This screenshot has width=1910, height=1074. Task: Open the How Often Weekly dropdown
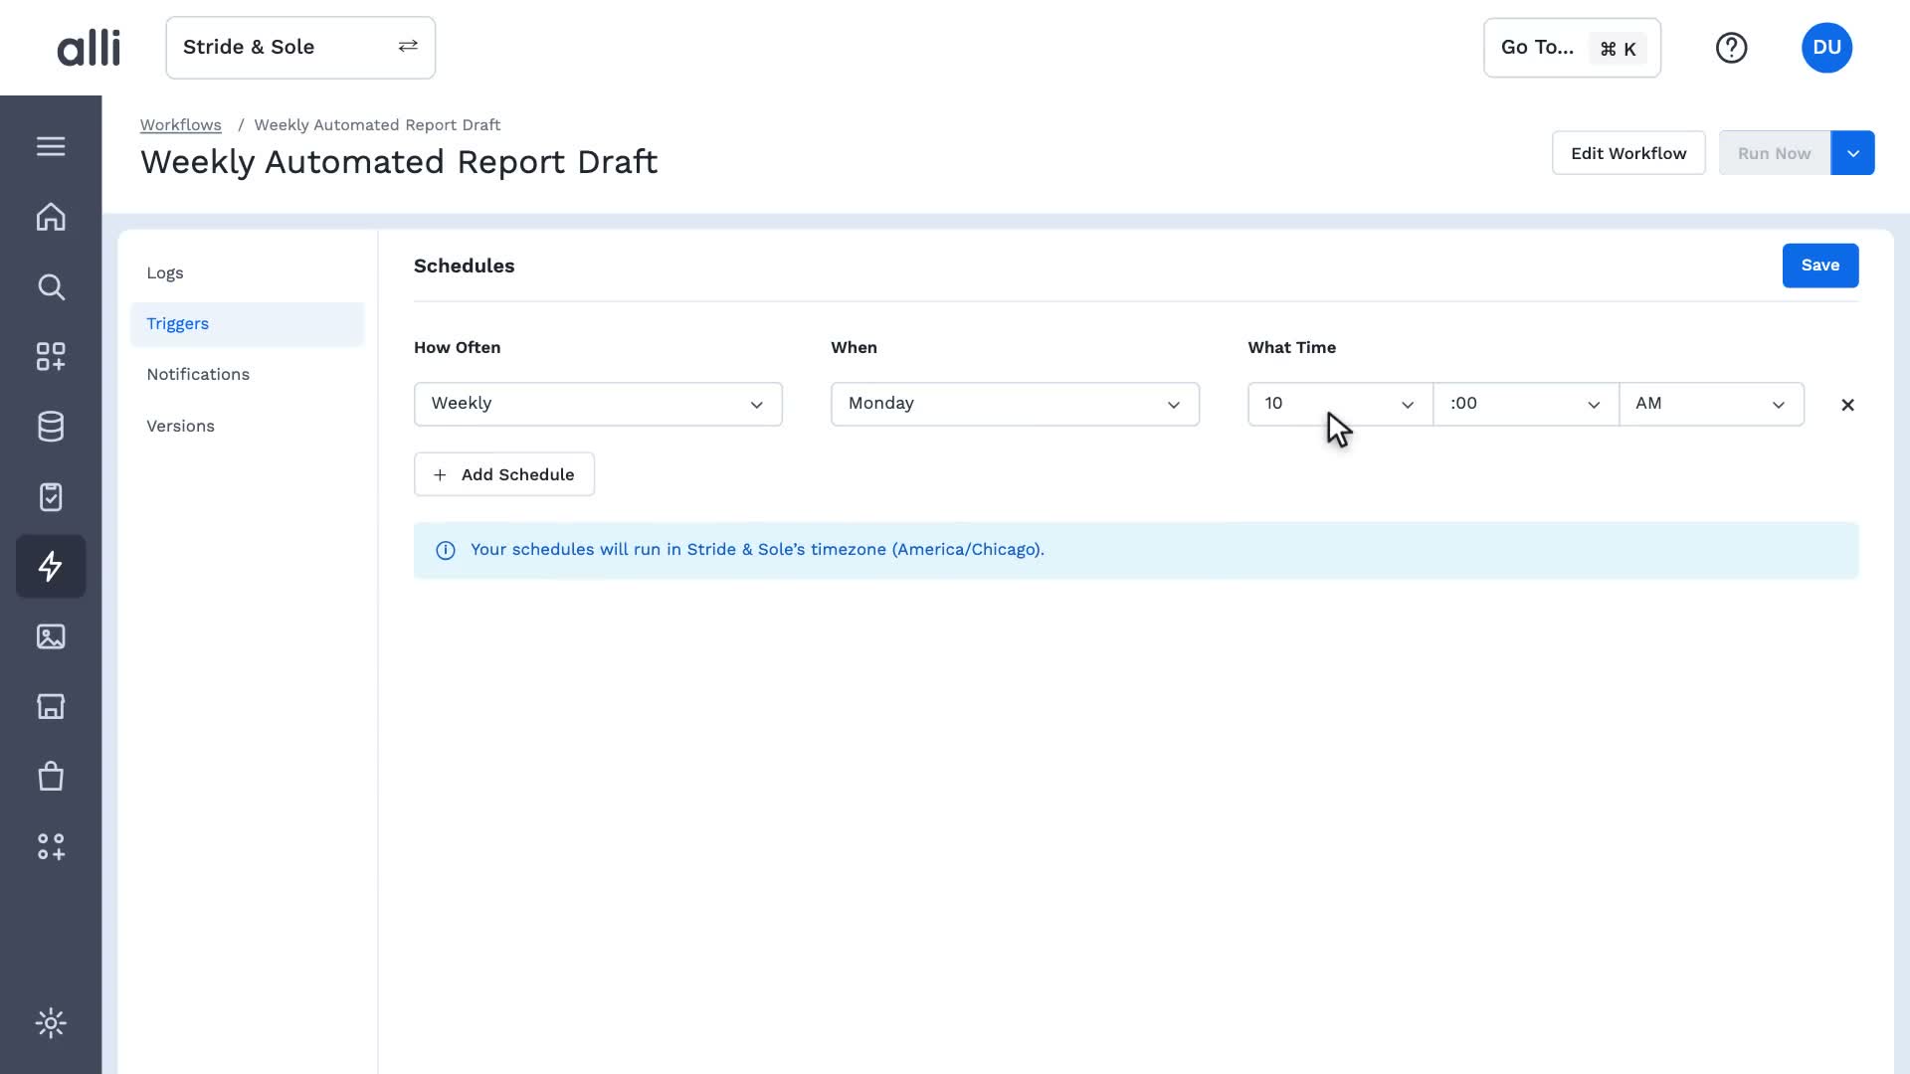[598, 404]
